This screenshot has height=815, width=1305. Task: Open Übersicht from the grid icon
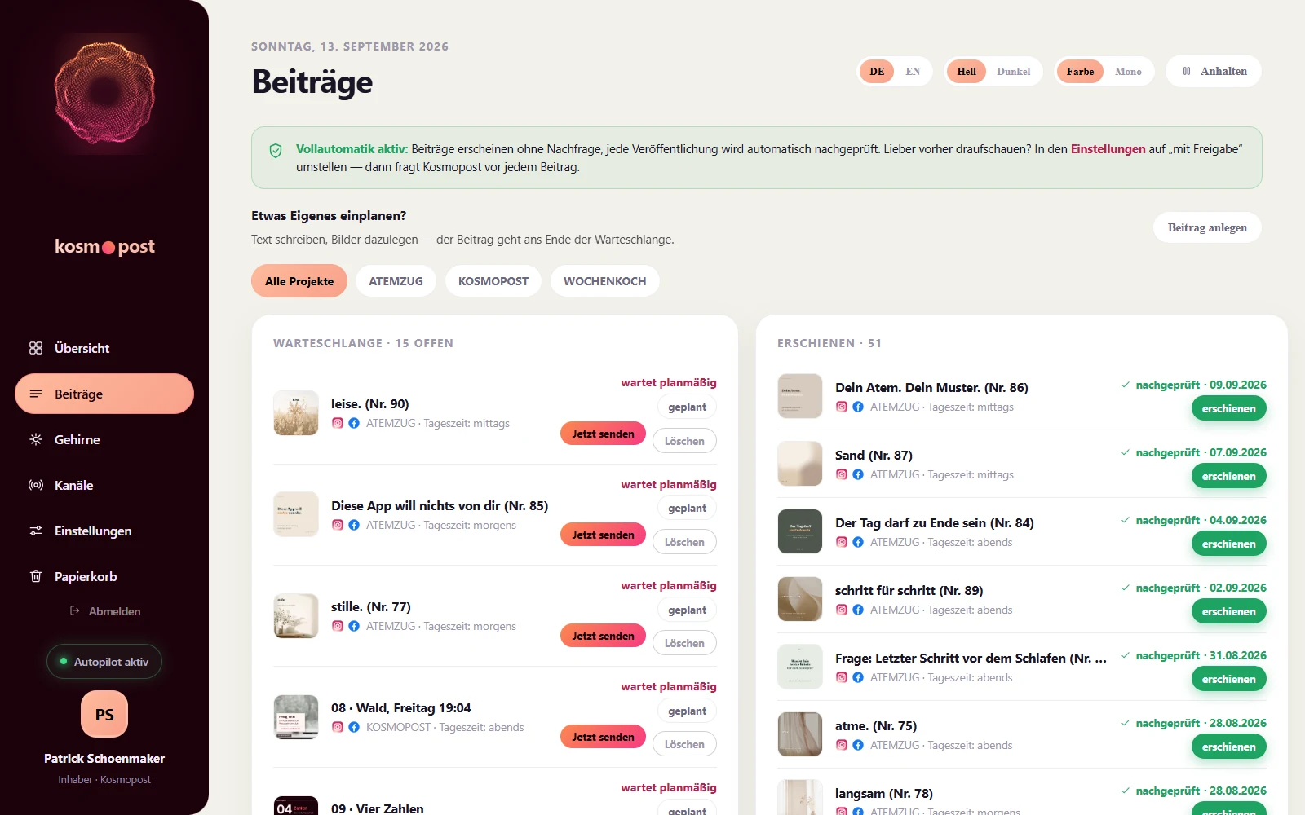click(x=36, y=348)
